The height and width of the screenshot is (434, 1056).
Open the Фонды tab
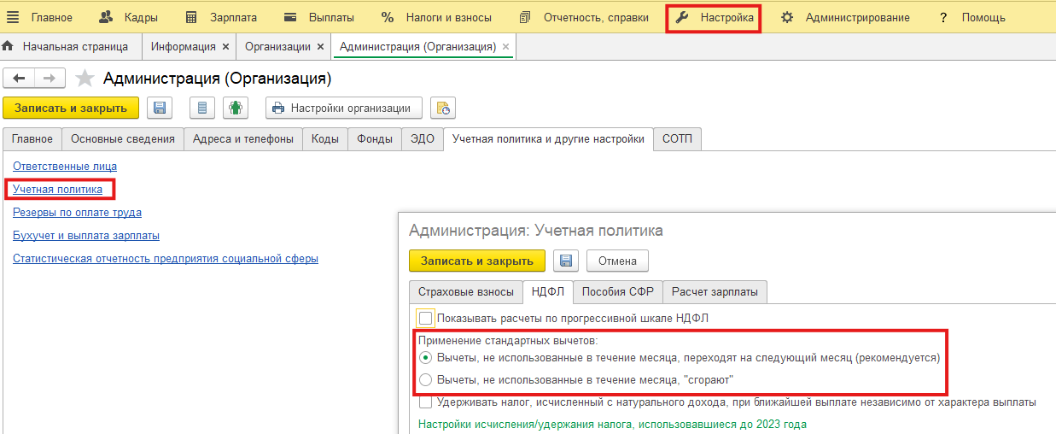375,139
